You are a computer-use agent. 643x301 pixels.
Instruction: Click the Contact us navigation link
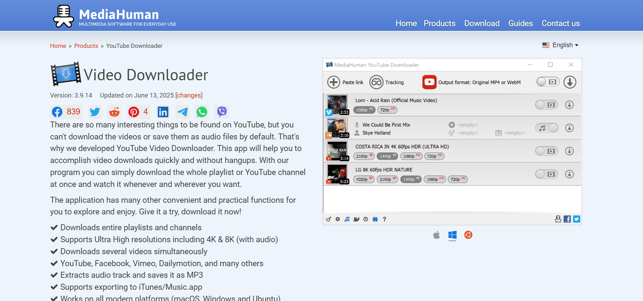point(560,23)
